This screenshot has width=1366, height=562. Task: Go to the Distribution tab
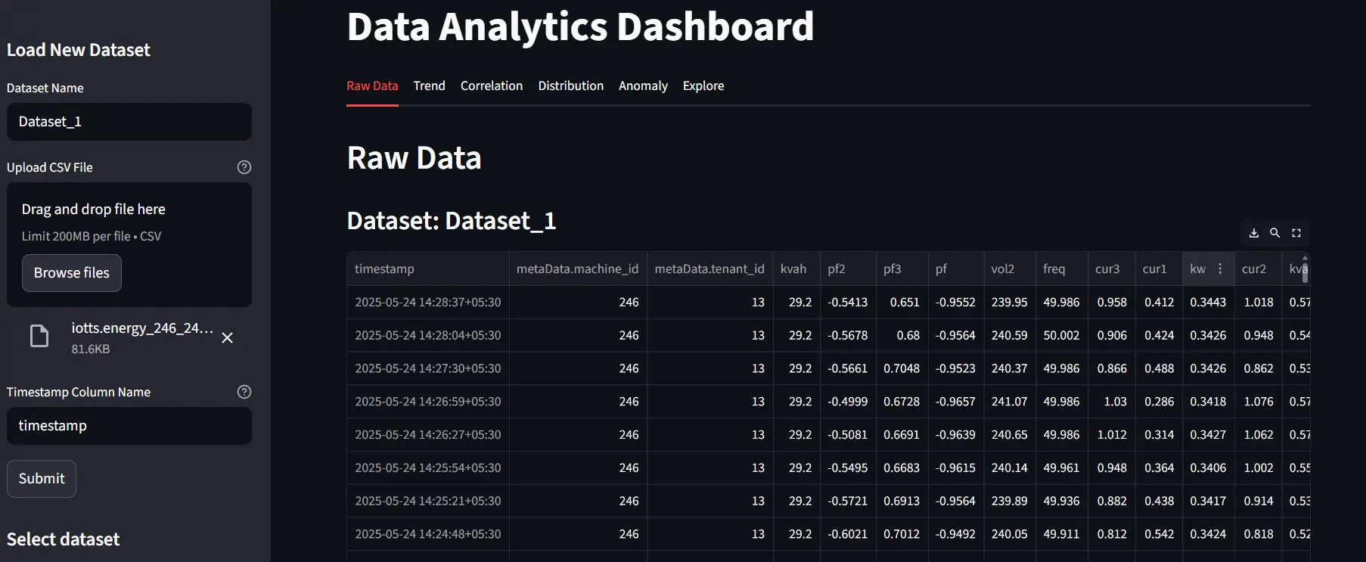[571, 85]
